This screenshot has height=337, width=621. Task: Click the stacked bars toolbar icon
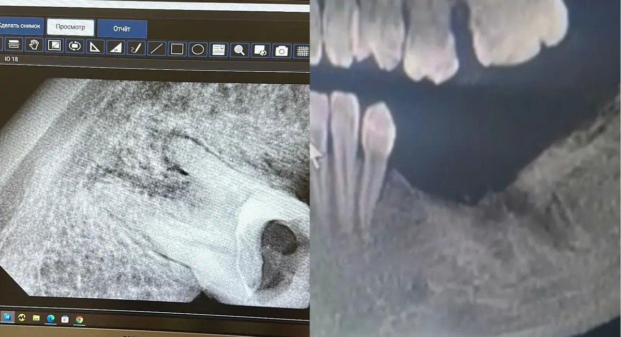pyautogui.click(x=14, y=44)
